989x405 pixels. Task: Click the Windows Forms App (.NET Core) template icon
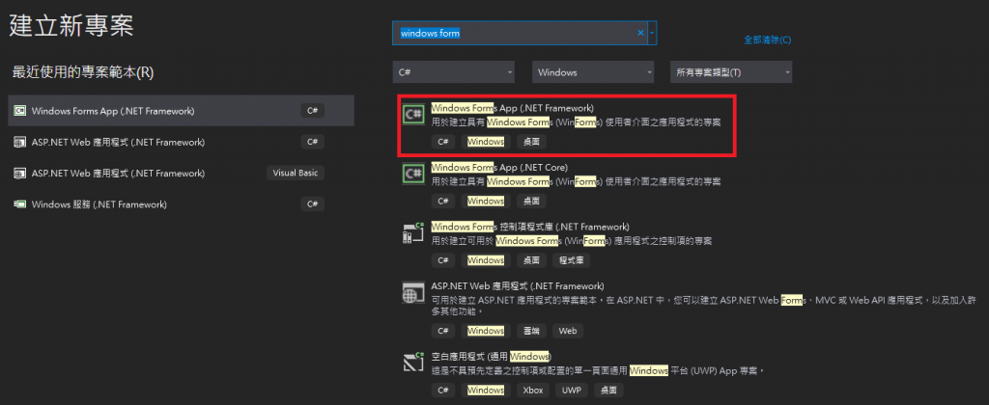[x=413, y=173]
